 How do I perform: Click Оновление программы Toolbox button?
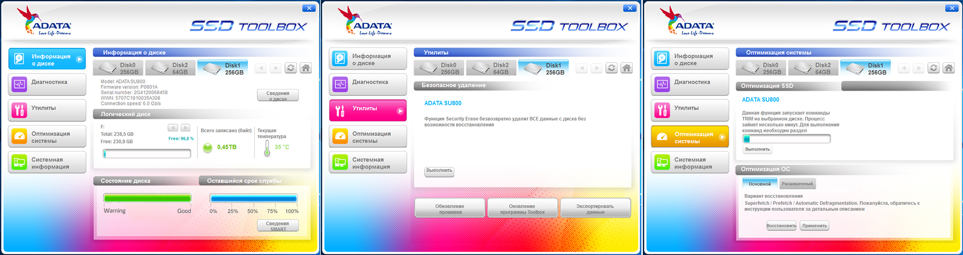522,209
